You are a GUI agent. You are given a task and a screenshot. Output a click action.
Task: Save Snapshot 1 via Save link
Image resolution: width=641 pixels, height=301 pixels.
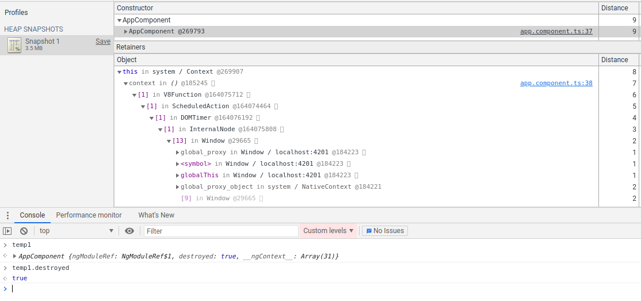(x=103, y=41)
